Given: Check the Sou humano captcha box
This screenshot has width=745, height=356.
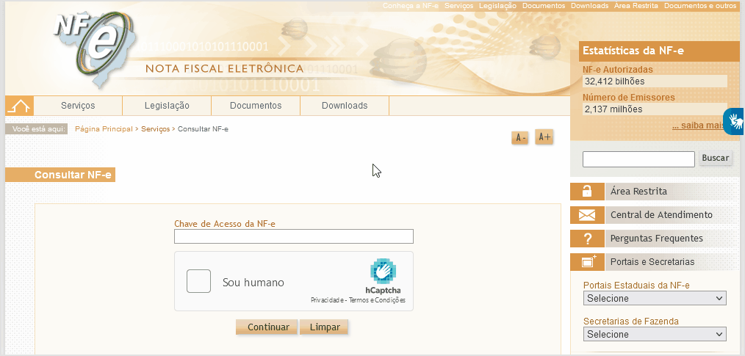Looking at the screenshot, I should [x=198, y=281].
